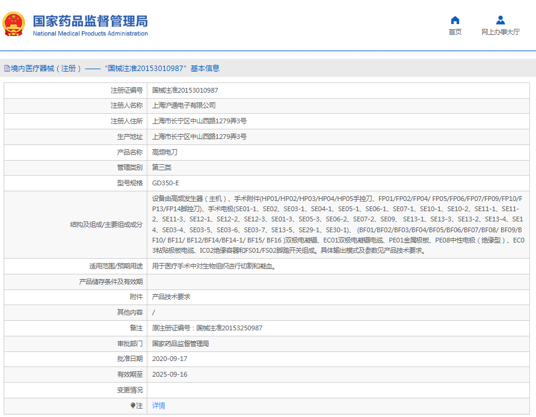Viewport: 536px width, 417px height.
Task: Open the 网上办事大厅 user icon
Action: pyautogui.click(x=501, y=20)
